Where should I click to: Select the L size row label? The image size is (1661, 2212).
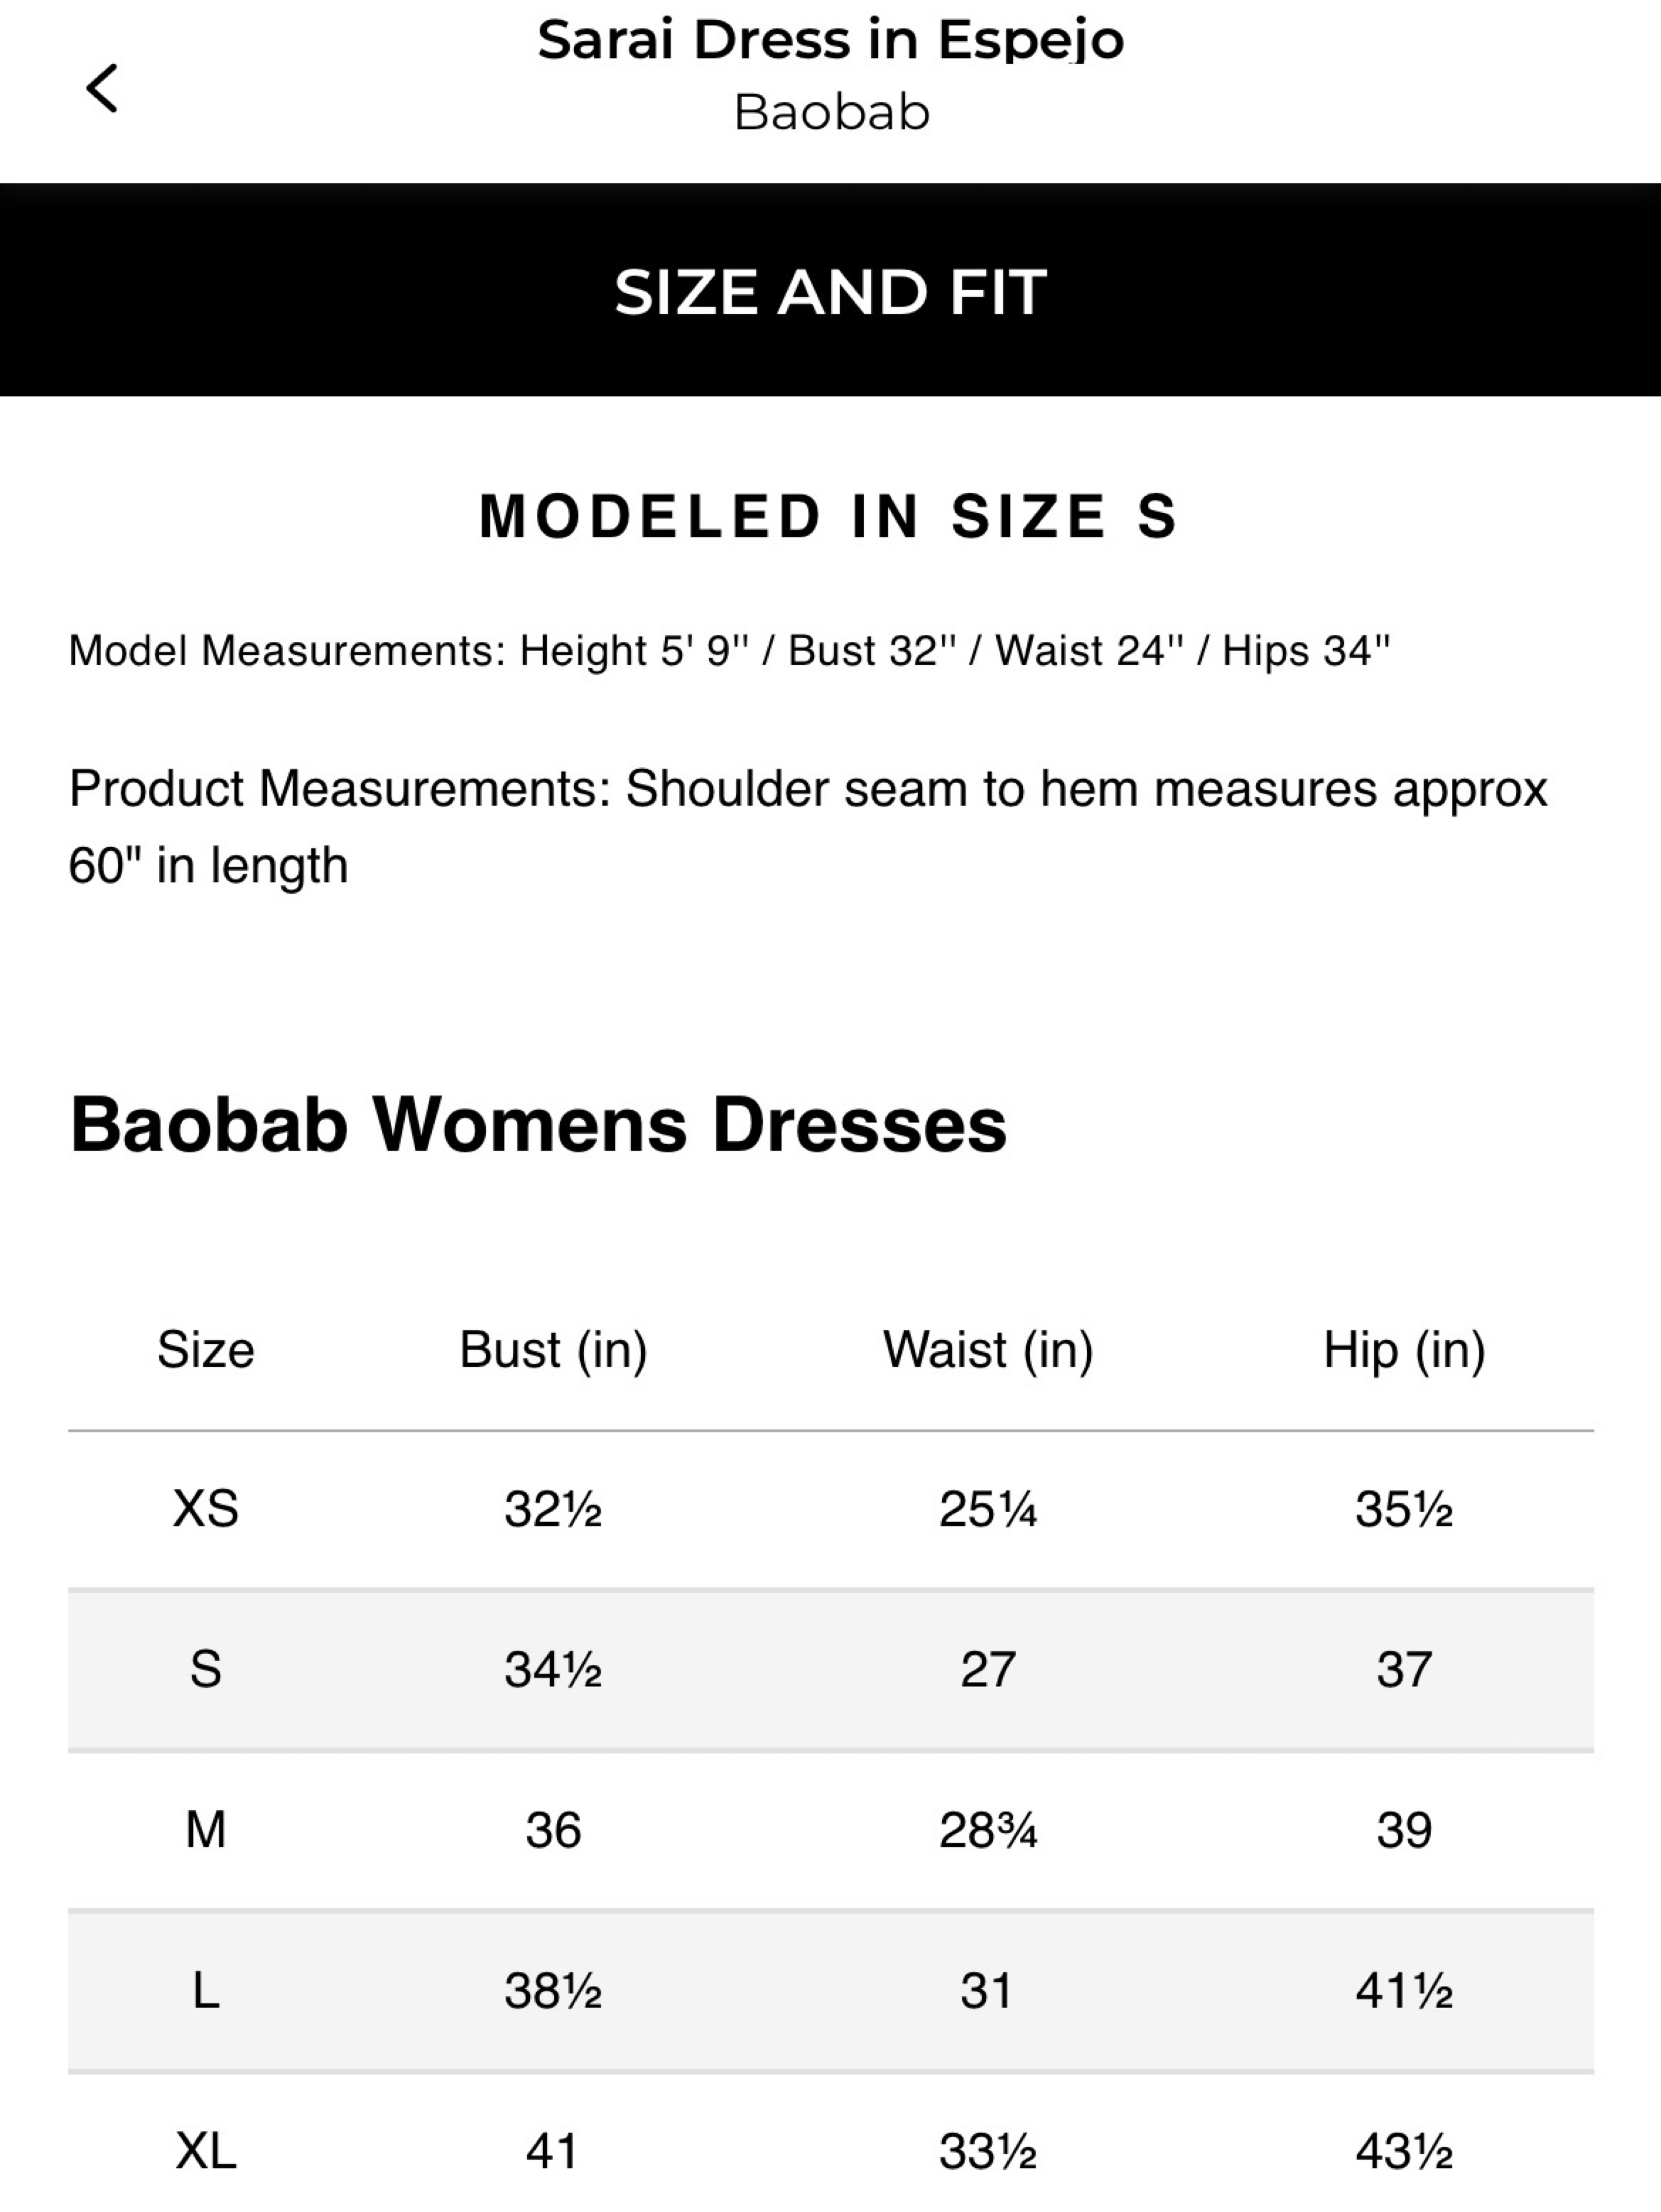(206, 1990)
